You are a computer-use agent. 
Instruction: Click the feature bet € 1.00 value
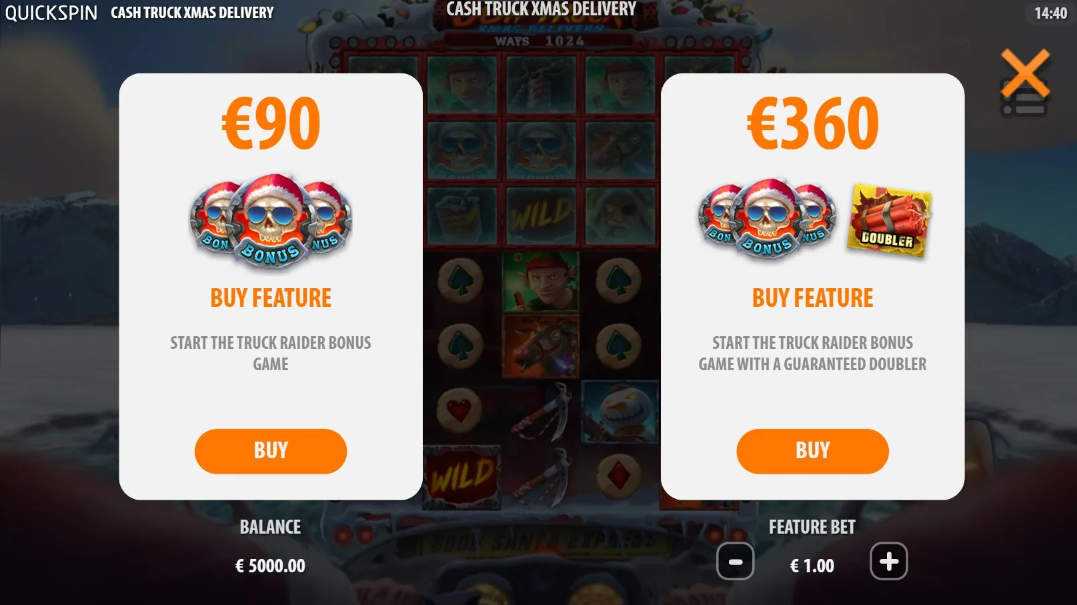click(812, 566)
